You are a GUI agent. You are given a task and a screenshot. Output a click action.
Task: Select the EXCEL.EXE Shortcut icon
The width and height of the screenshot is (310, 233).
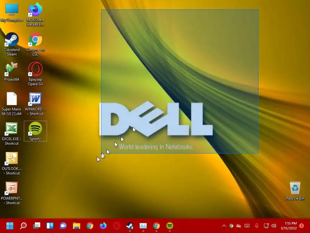pyautogui.click(x=12, y=133)
